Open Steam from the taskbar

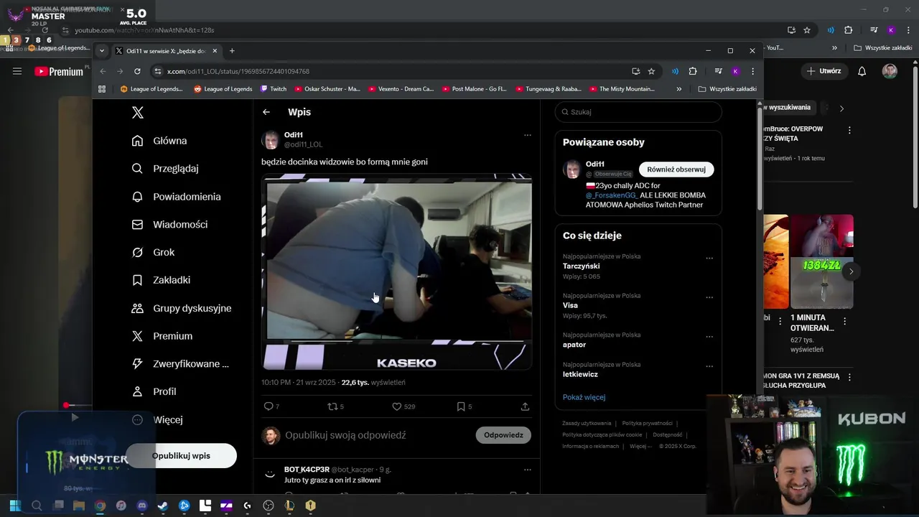(x=163, y=506)
